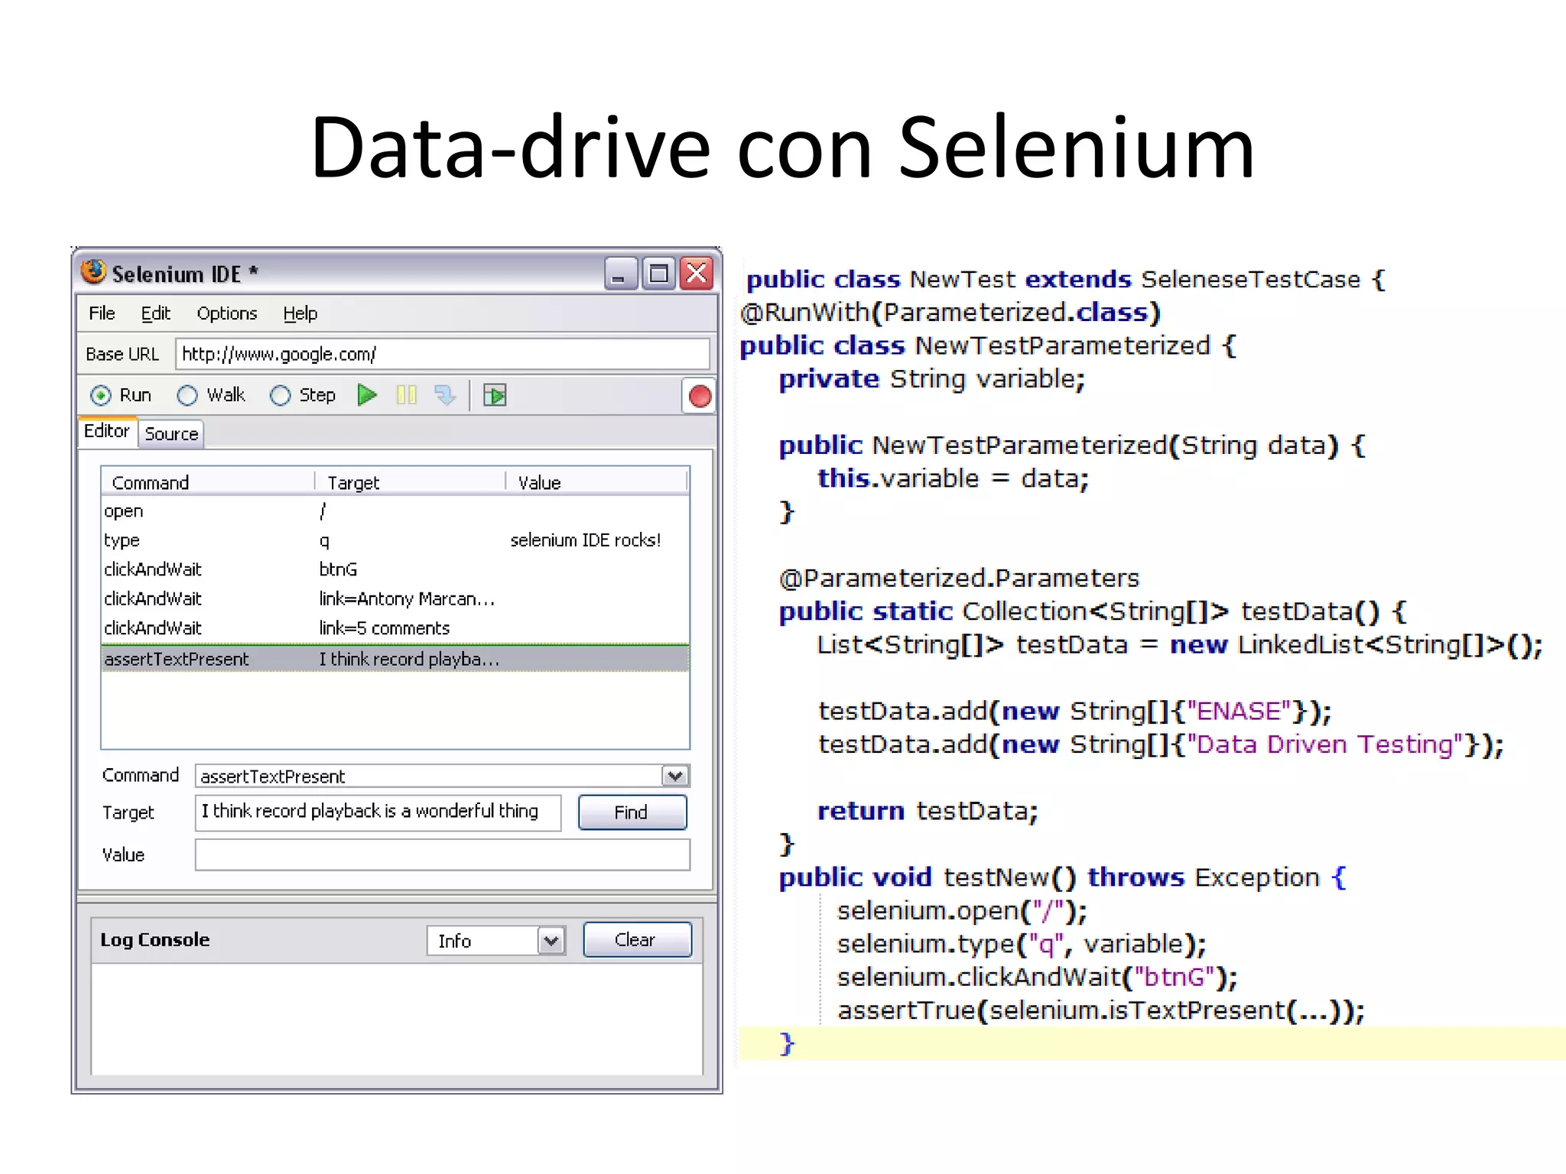Click the 'selenium.clickAndWait("btnG");' line
1566x1174 pixels.
(1038, 977)
